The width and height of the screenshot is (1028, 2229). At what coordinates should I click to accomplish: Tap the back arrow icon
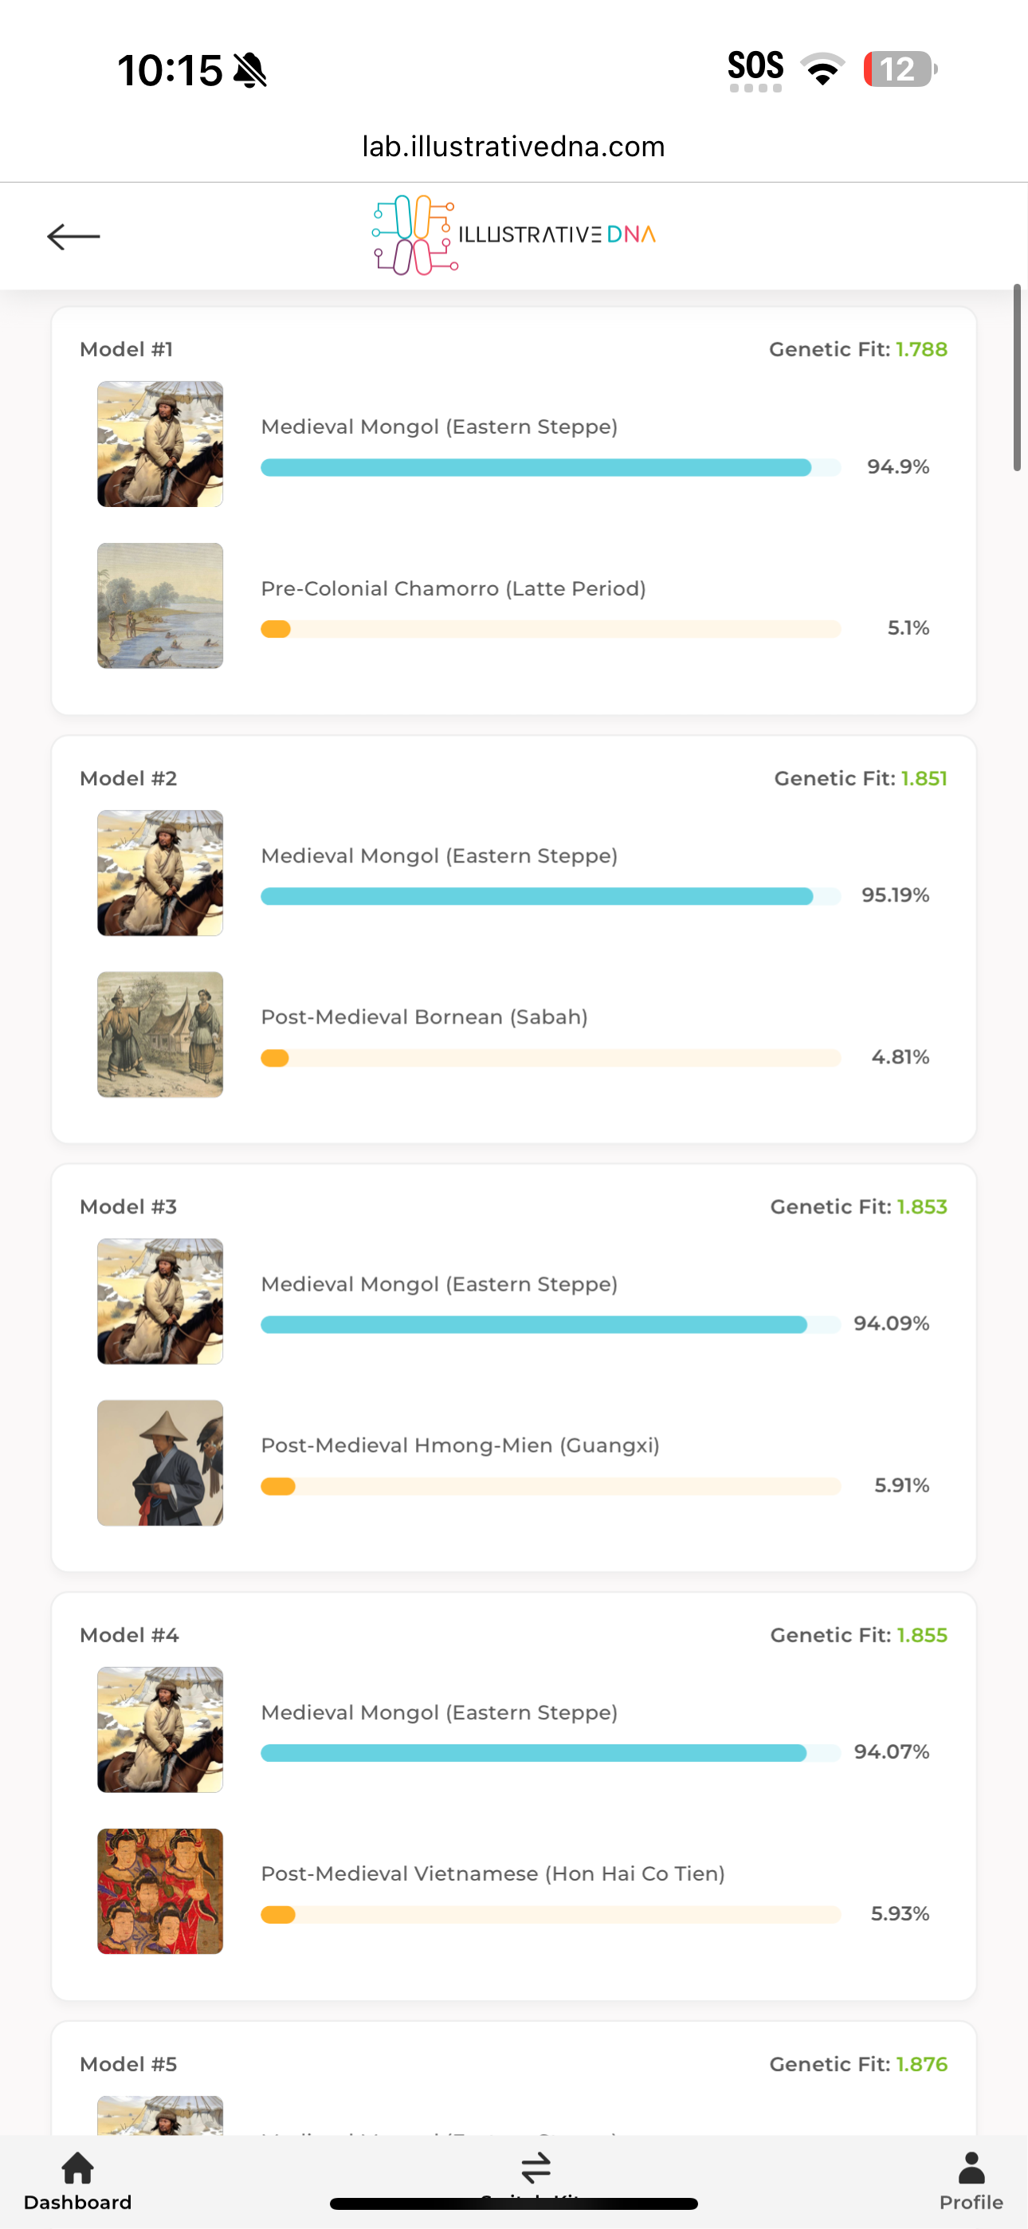(x=73, y=236)
